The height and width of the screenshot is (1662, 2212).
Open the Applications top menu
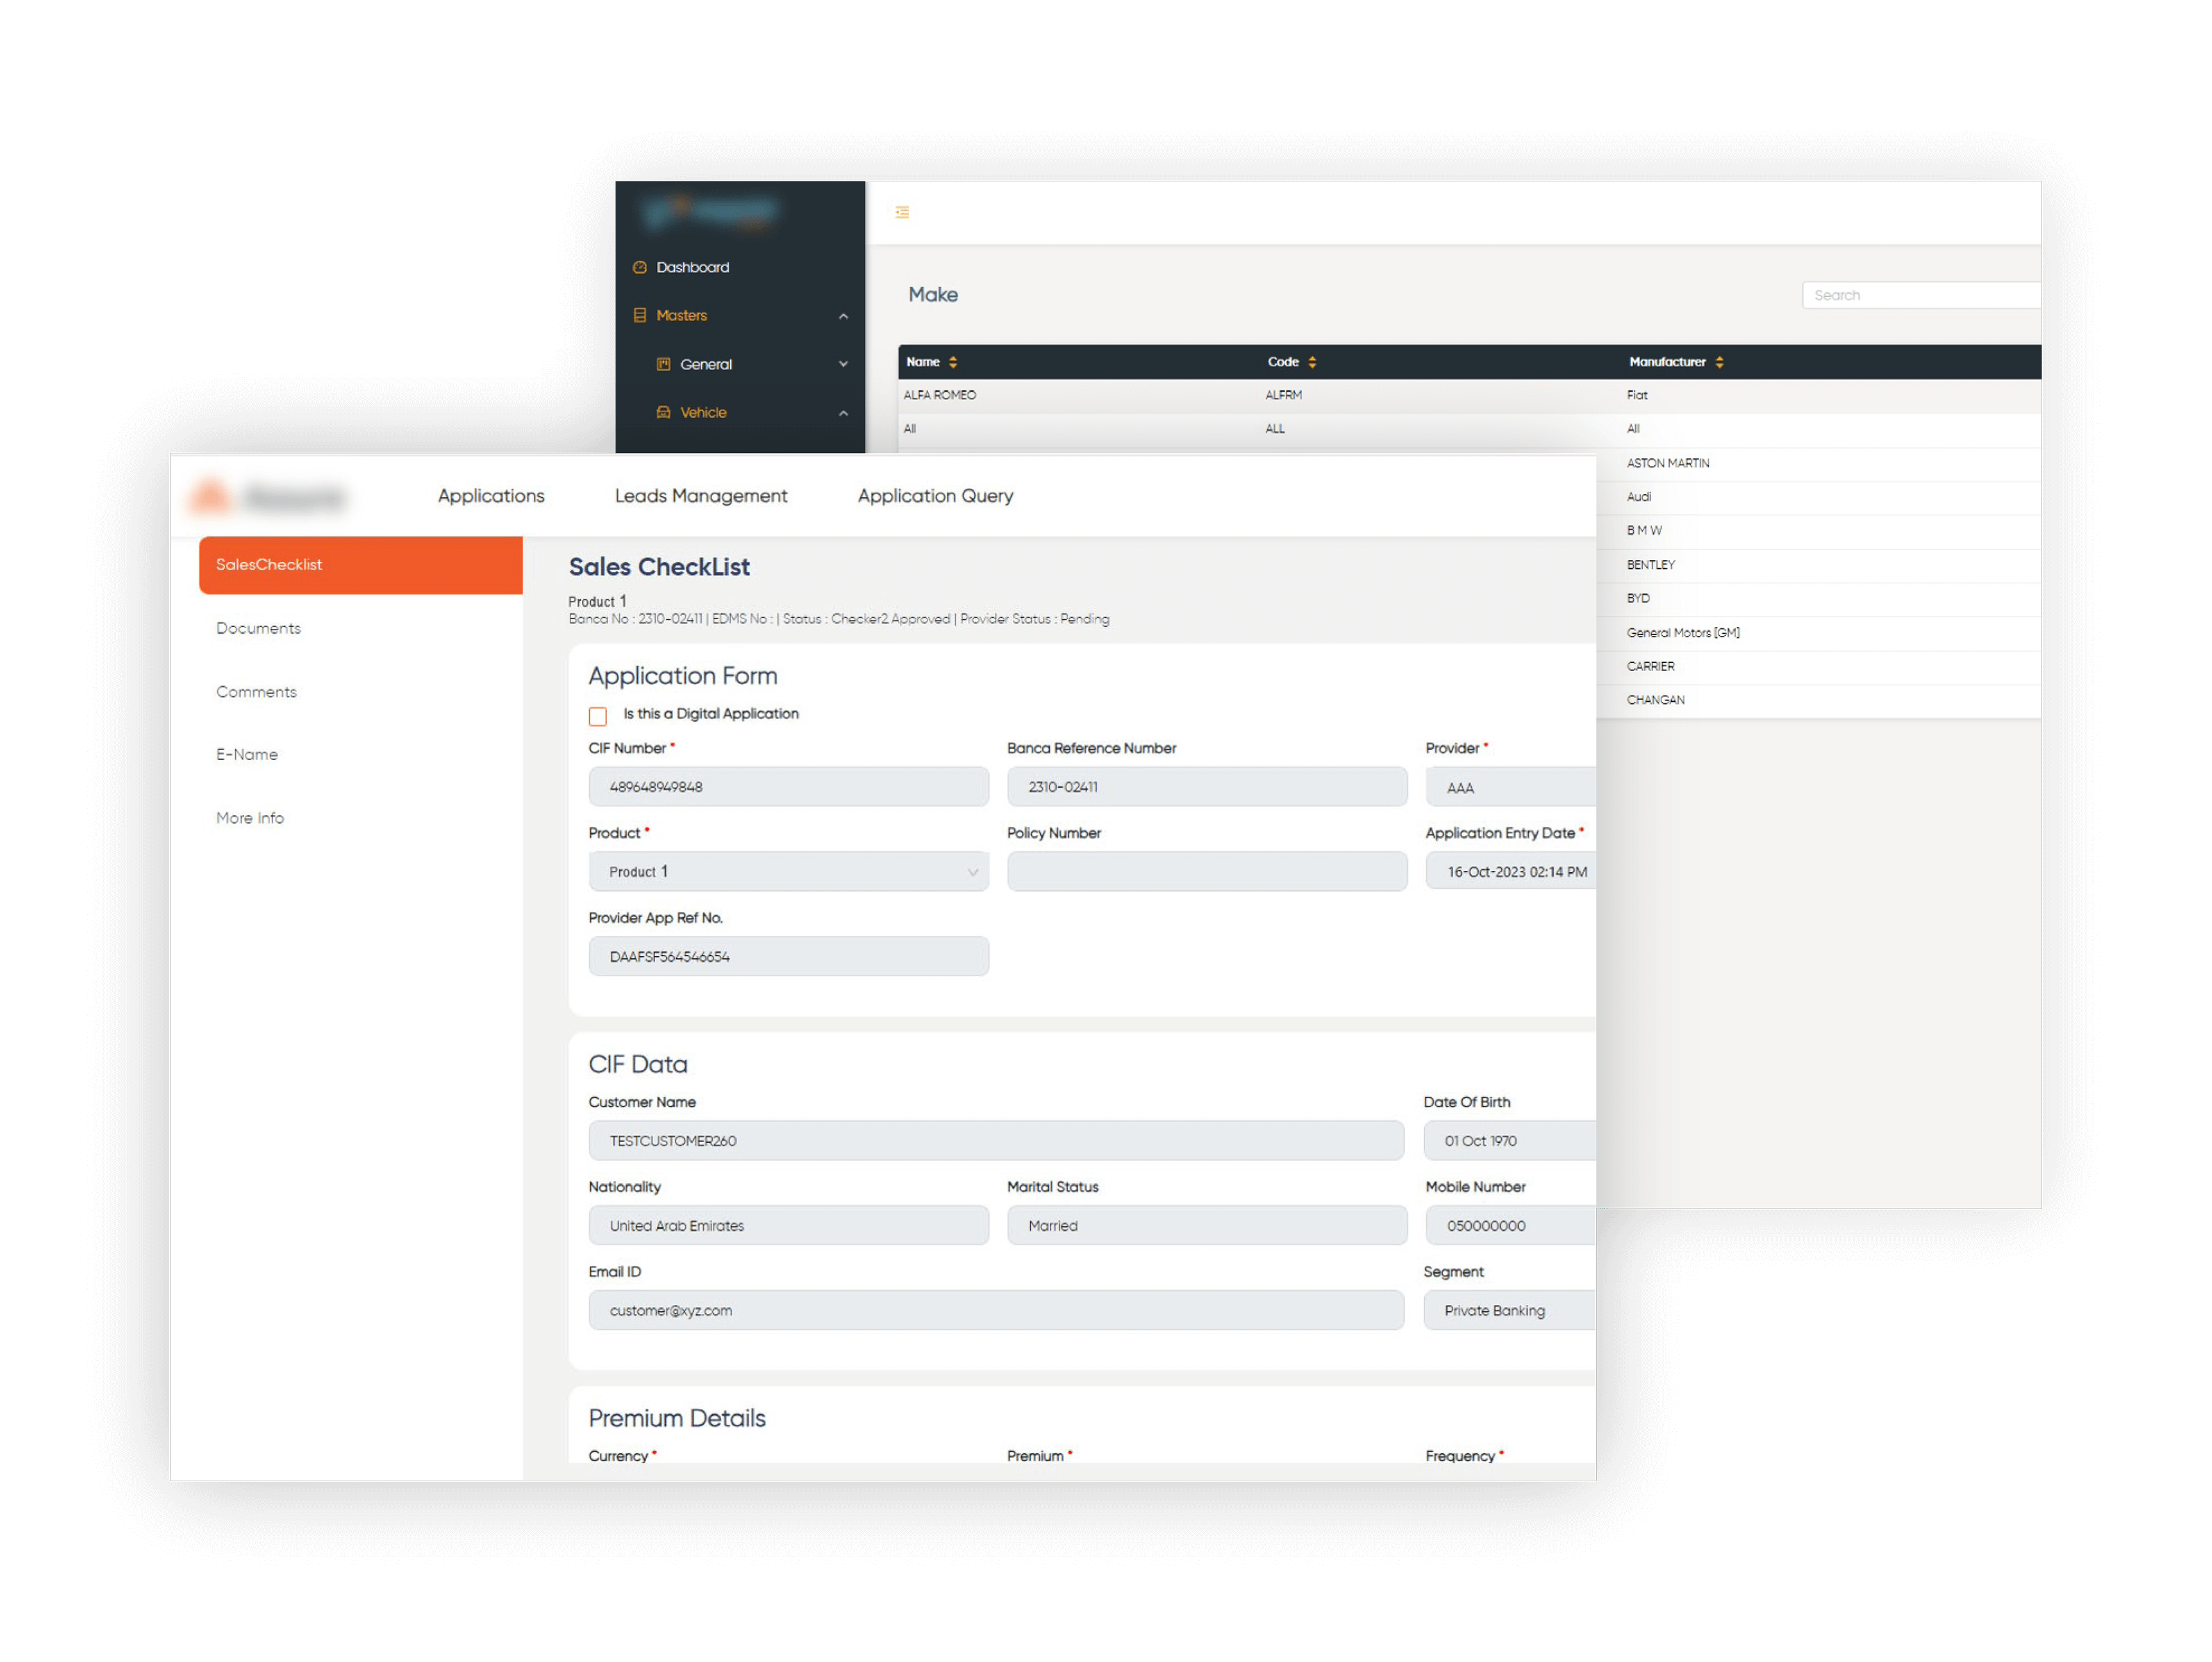[x=491, y=496]
